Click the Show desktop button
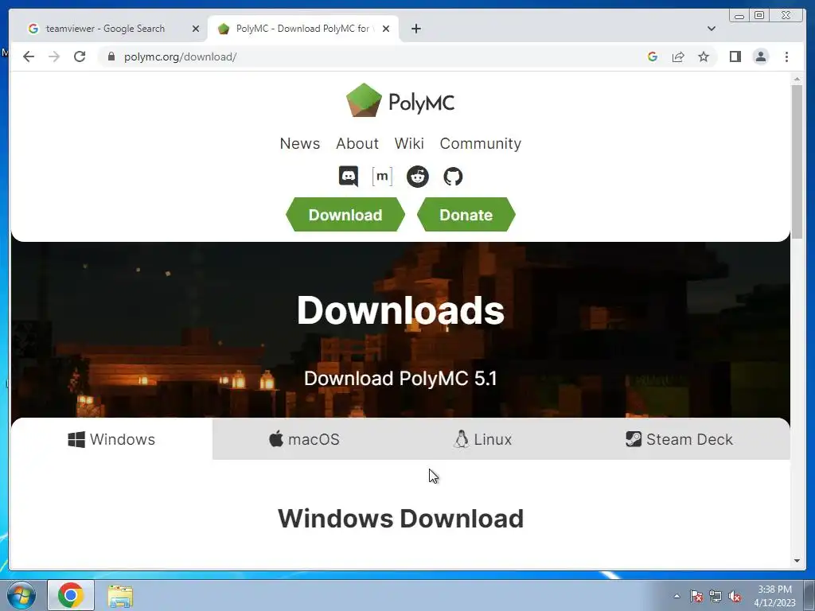This screenshot has height=611, width=815. click(809, 595)
